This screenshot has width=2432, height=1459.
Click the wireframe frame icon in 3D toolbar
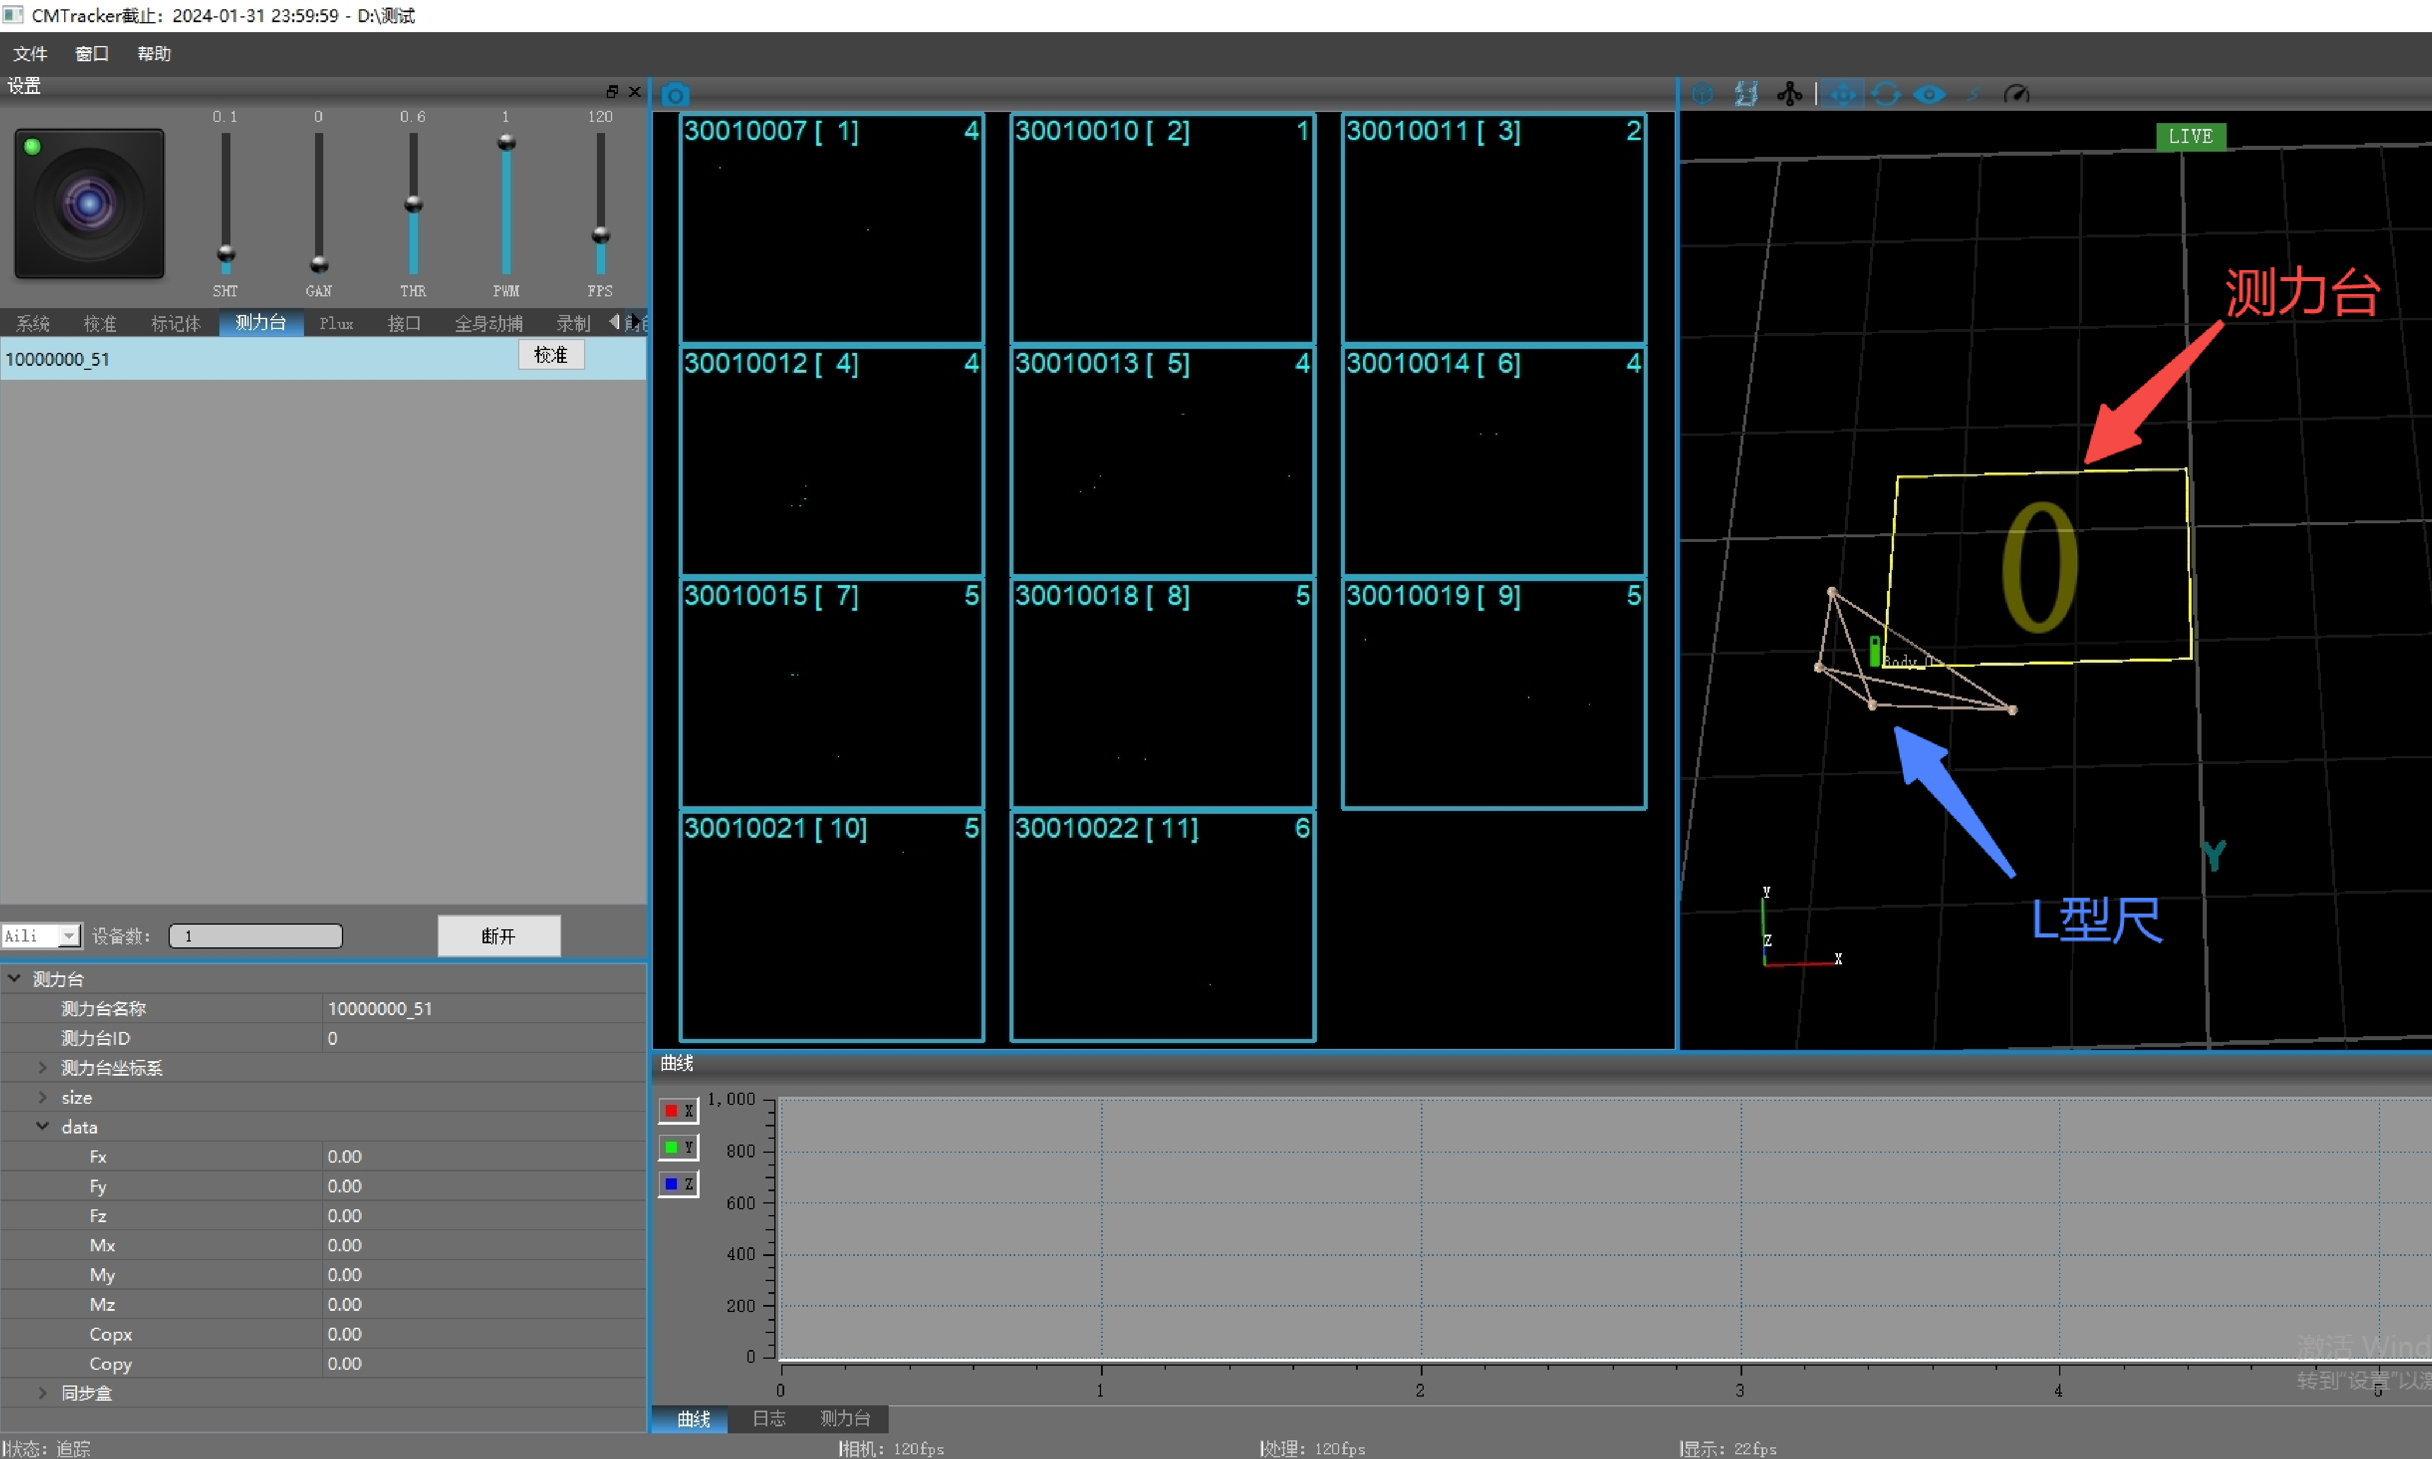click(x=1746, y=95)
